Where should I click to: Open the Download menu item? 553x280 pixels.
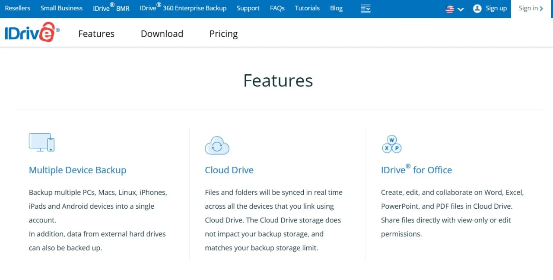tap(162, 34)
